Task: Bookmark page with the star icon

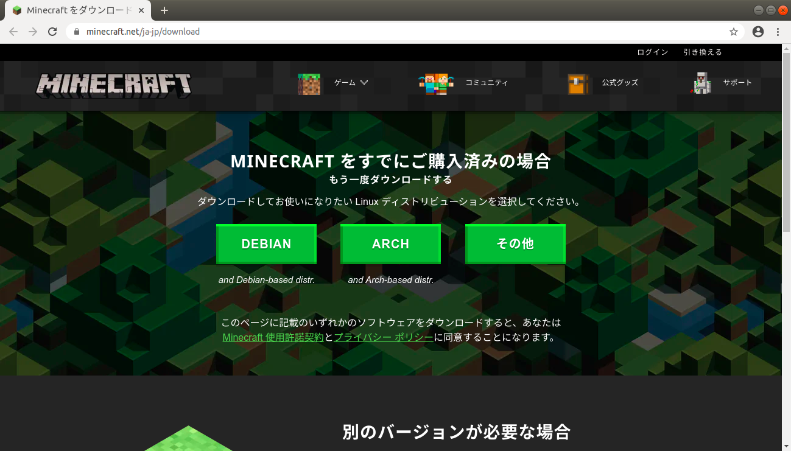Action: click(x=734, y=32)
